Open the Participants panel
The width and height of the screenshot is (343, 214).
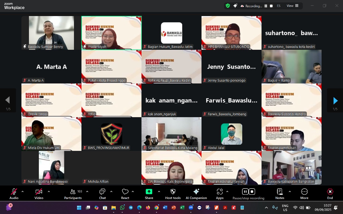point(73,194)
